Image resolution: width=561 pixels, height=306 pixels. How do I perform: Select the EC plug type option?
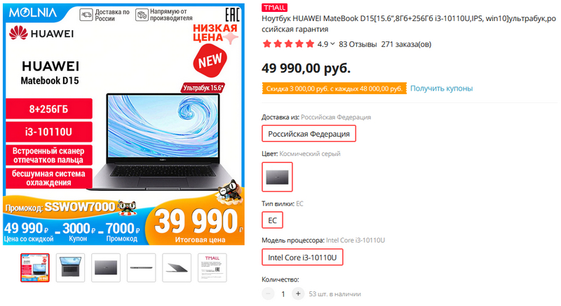(x=272, y=220)
